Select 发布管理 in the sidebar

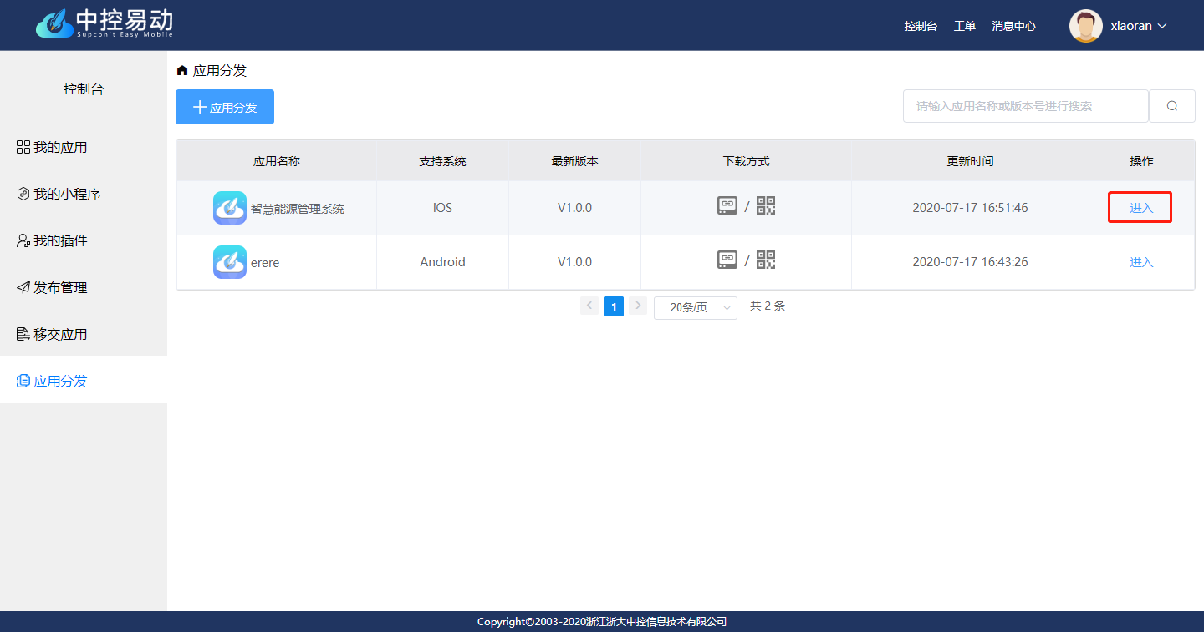84,287
